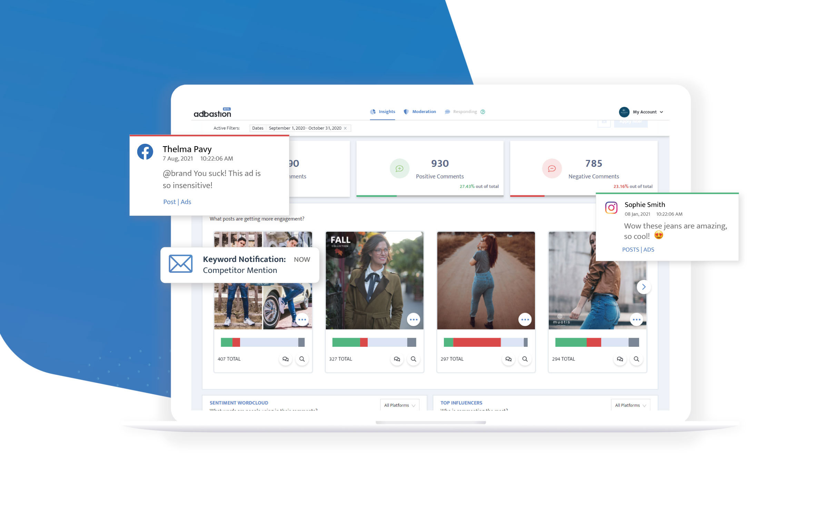The image size is (834, 505).
Task: Switch to the Moderation tab
Action: click(420, 112)
